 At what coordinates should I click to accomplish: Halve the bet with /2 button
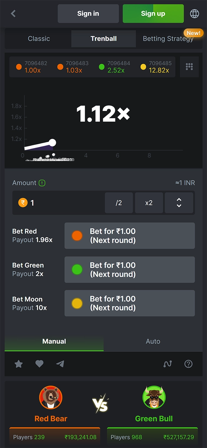tap(119, 203)
